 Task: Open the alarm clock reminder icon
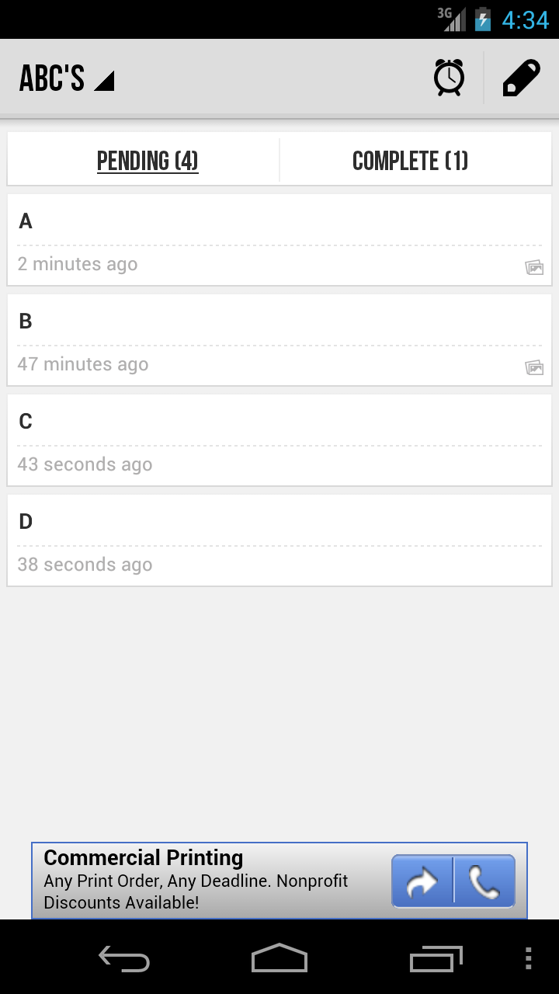pos(449,78)
